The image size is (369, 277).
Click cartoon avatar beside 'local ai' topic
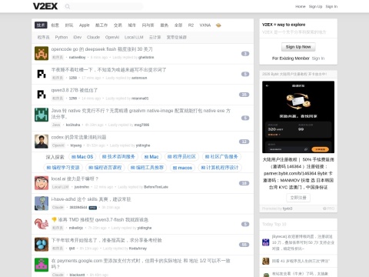[42, 183]
